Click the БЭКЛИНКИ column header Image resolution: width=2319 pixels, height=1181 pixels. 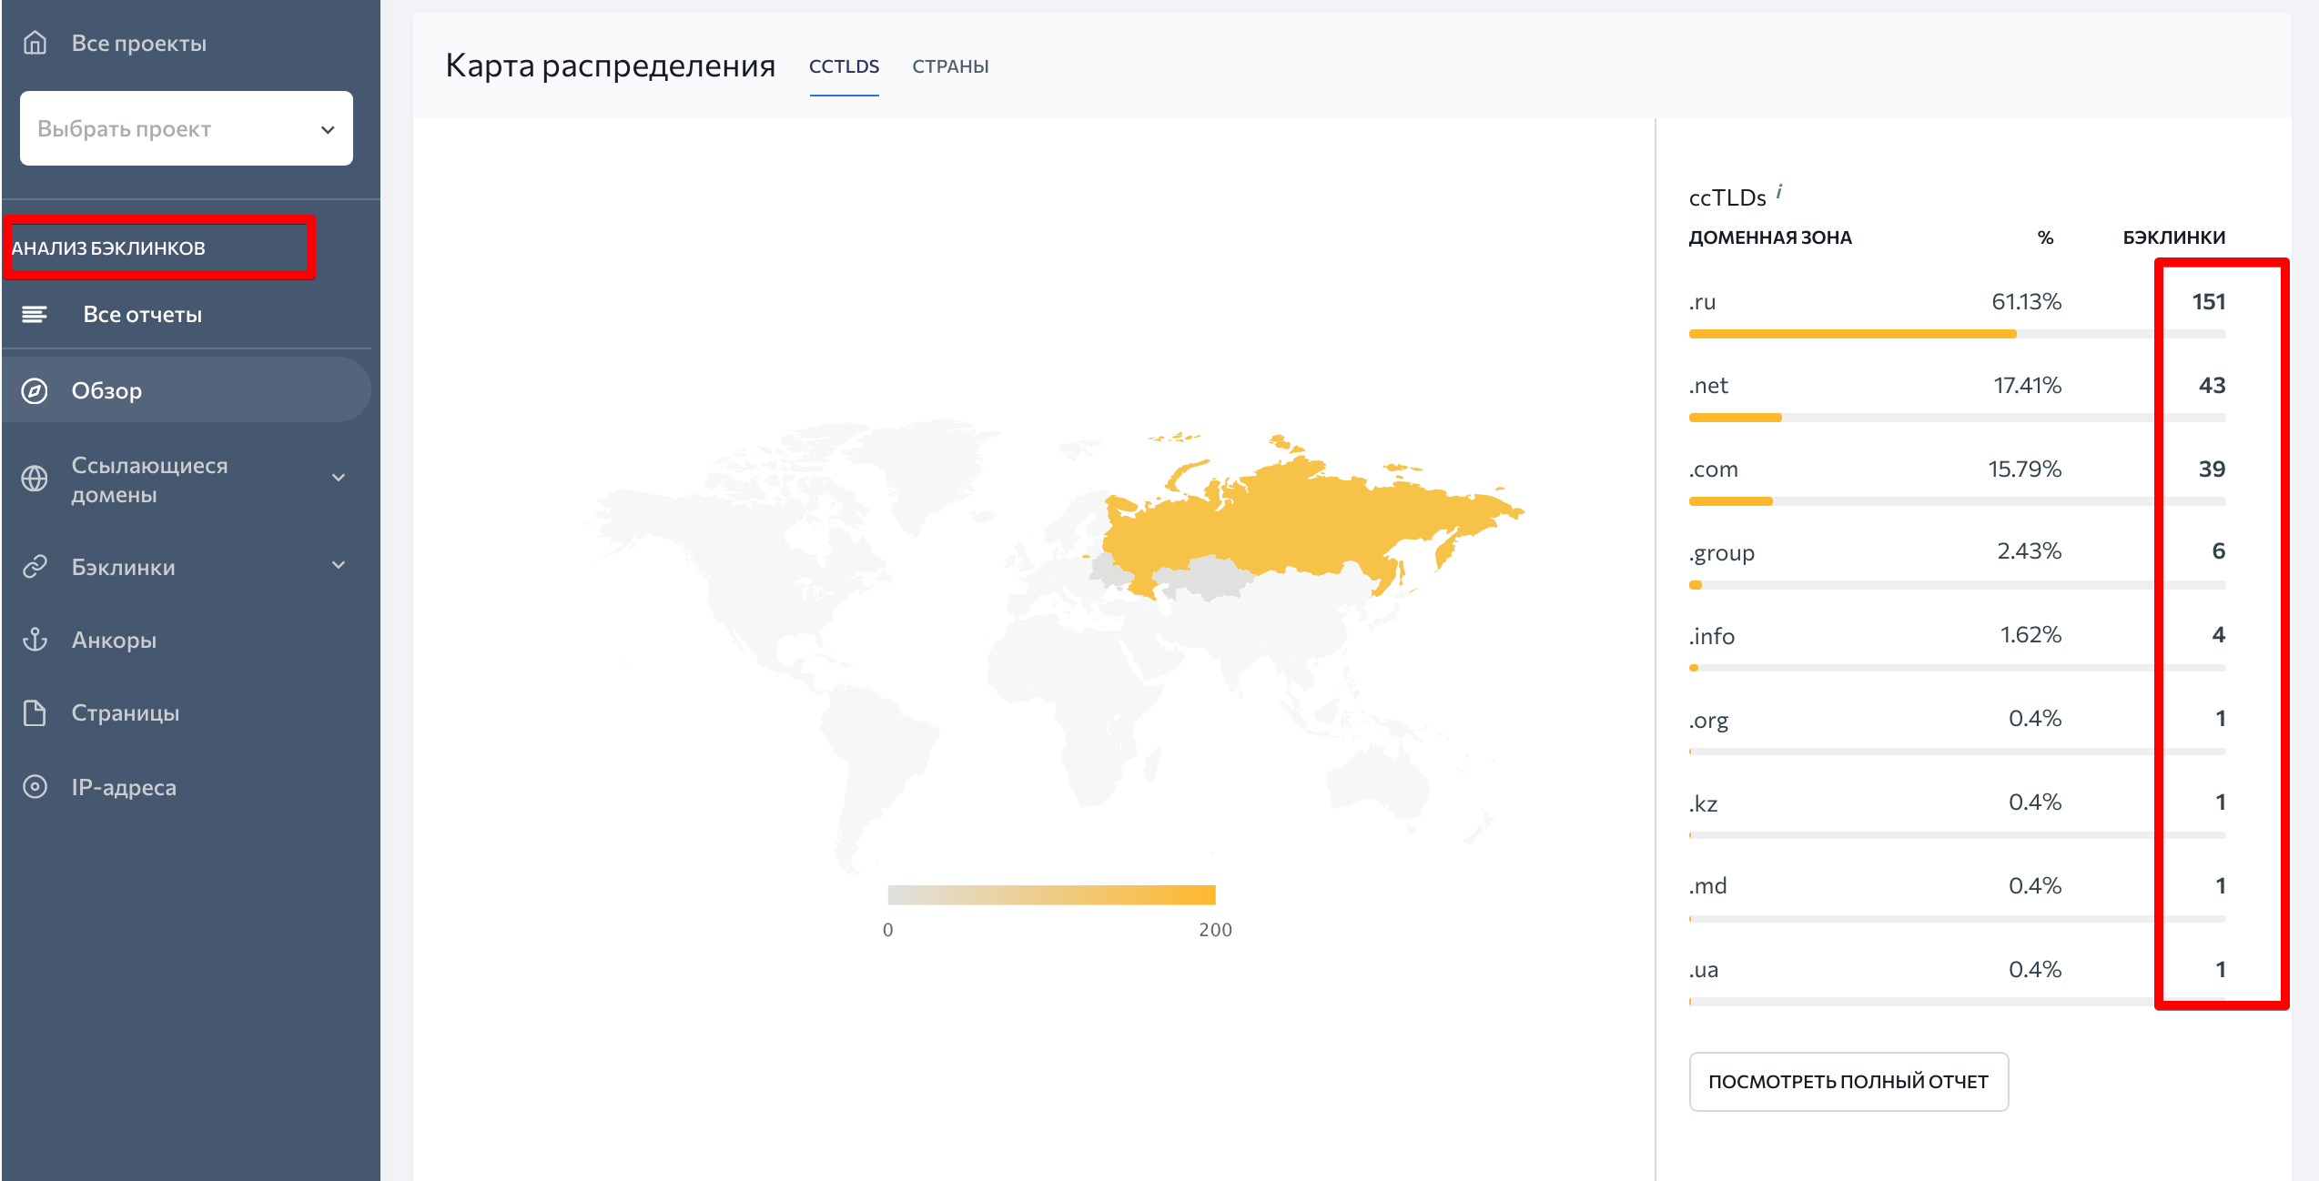point(2173,237)
